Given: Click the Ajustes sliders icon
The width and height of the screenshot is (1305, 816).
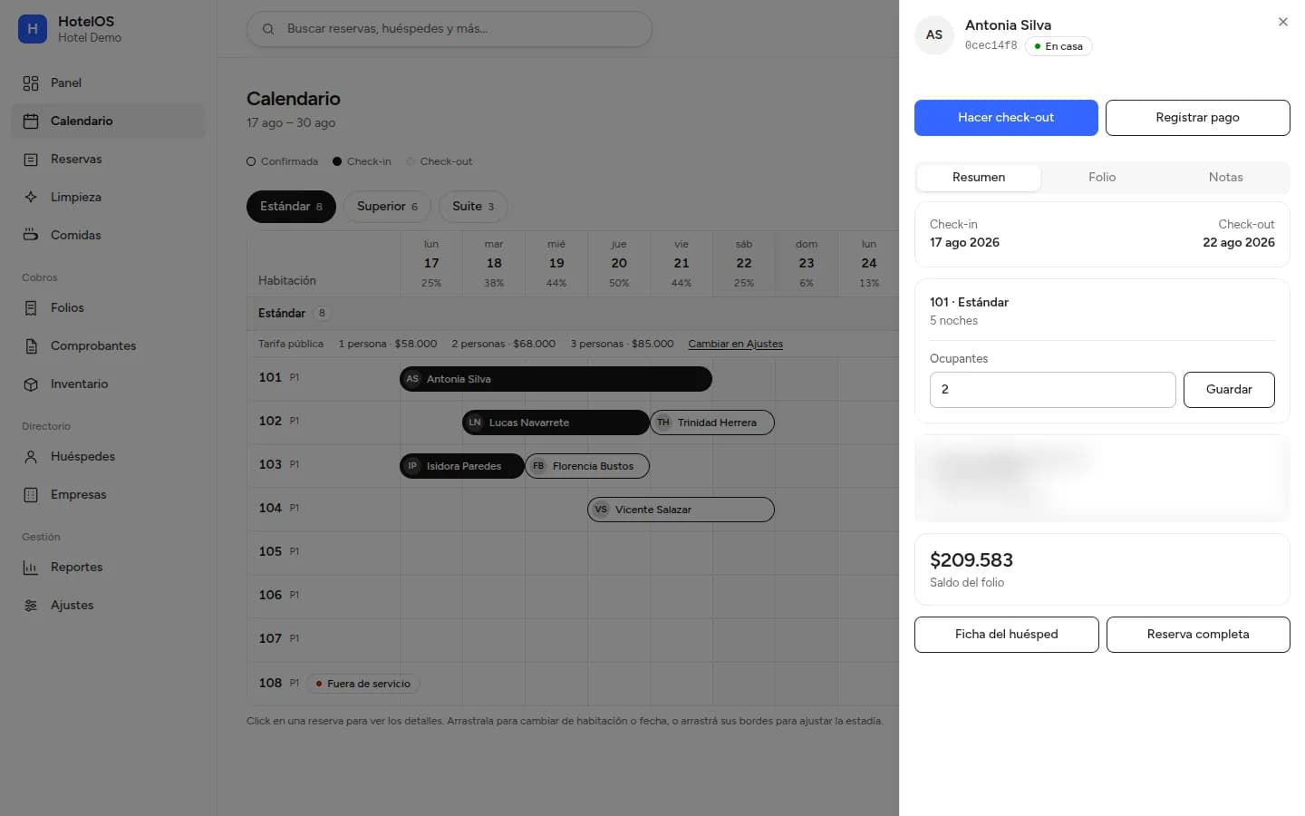Looking at the screenshot, I should [31, 606].
